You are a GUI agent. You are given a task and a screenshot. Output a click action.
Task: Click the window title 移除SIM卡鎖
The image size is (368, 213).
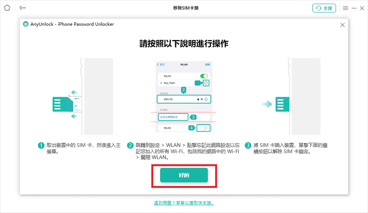tap(186, 8)
